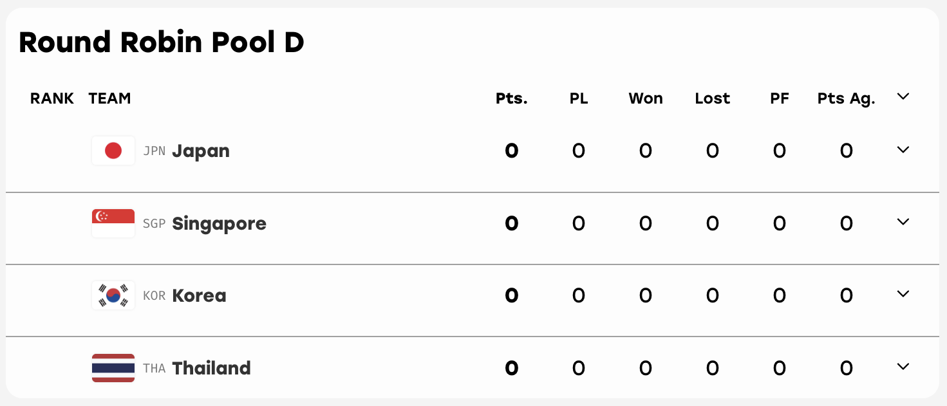
Task: Click the Pts. column header
Action: (x=512, y=98)
